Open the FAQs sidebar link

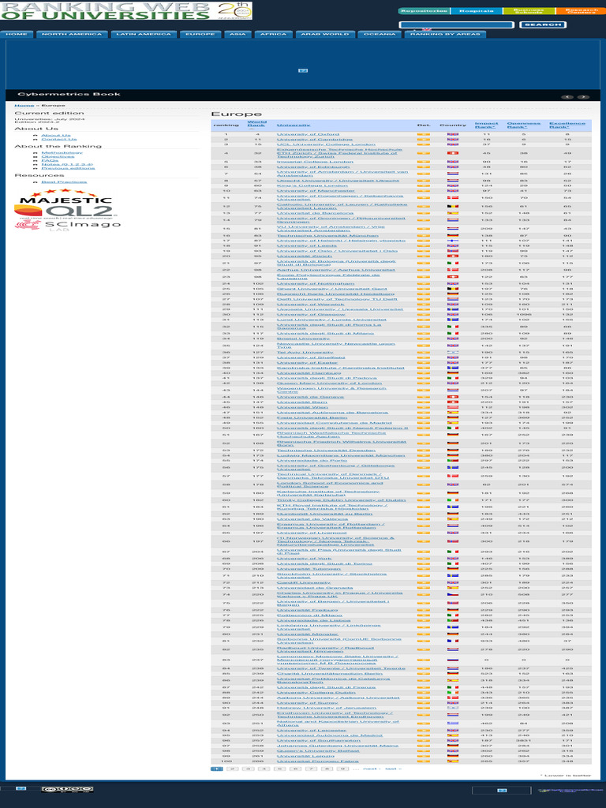click(50, 161)
